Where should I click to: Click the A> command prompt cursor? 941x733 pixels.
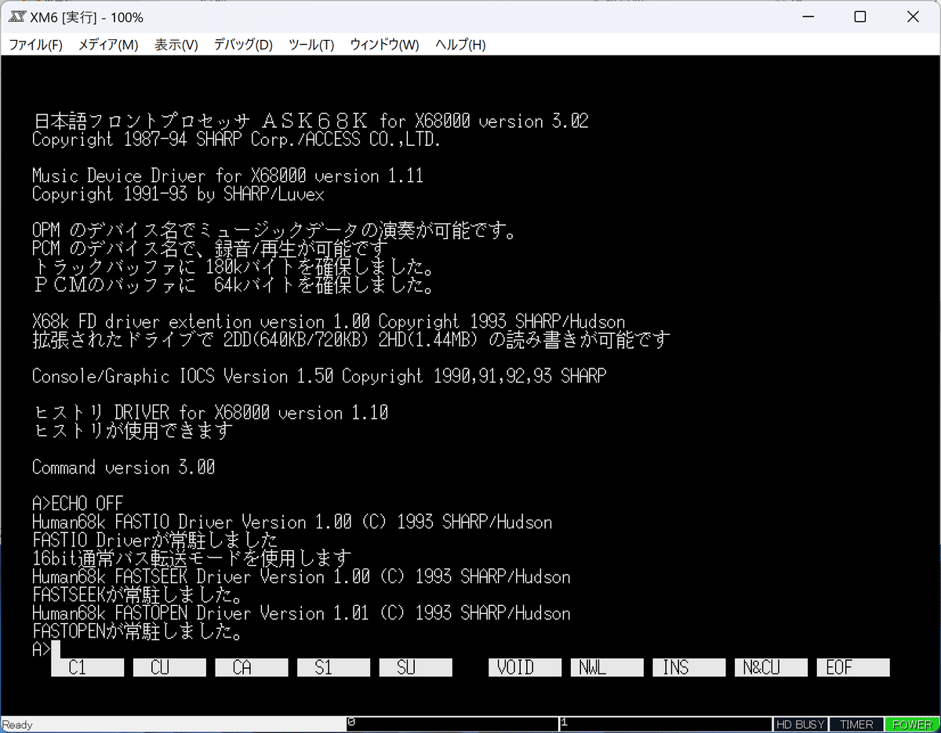click(x=55, y=650)
